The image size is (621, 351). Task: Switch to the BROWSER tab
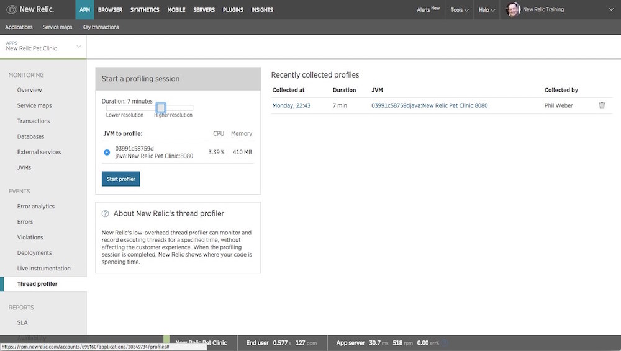point(110,10)
